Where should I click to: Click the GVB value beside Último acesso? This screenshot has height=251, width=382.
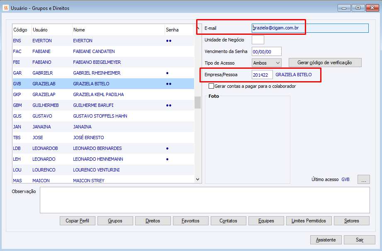(346, 179)
